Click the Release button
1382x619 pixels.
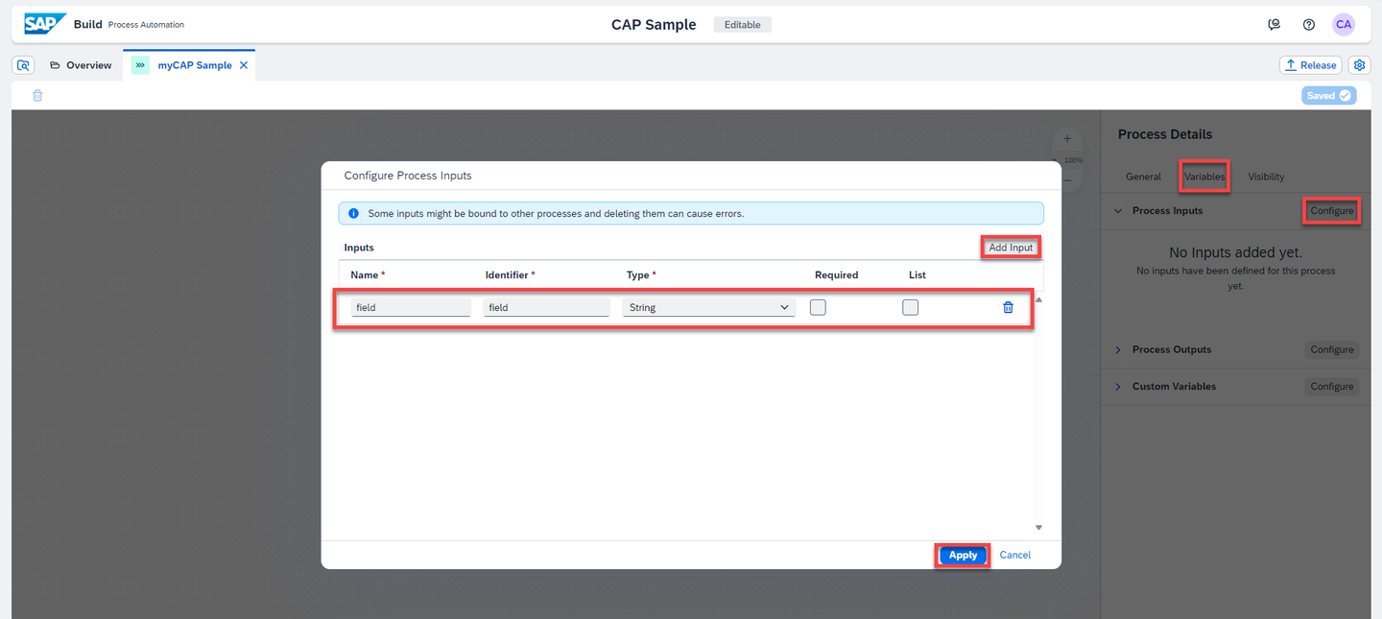[x=1310, y=65]
